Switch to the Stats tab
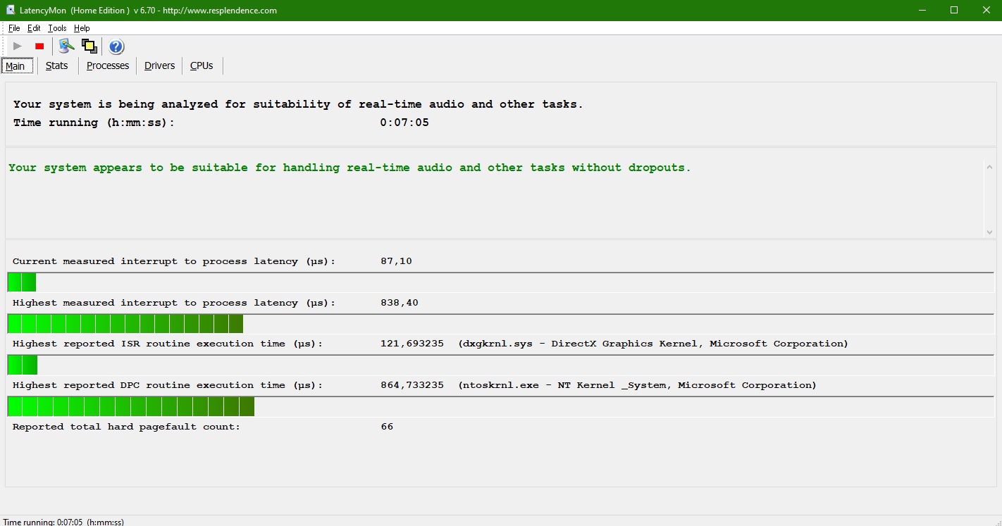The width and height of the screenshot is (1002, 526). coord(56,65)
